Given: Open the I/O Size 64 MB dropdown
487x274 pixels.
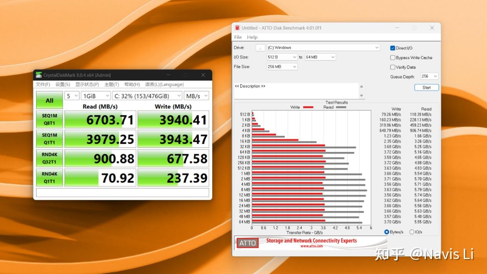Looking at the screenshot, I should pos(321,57).
